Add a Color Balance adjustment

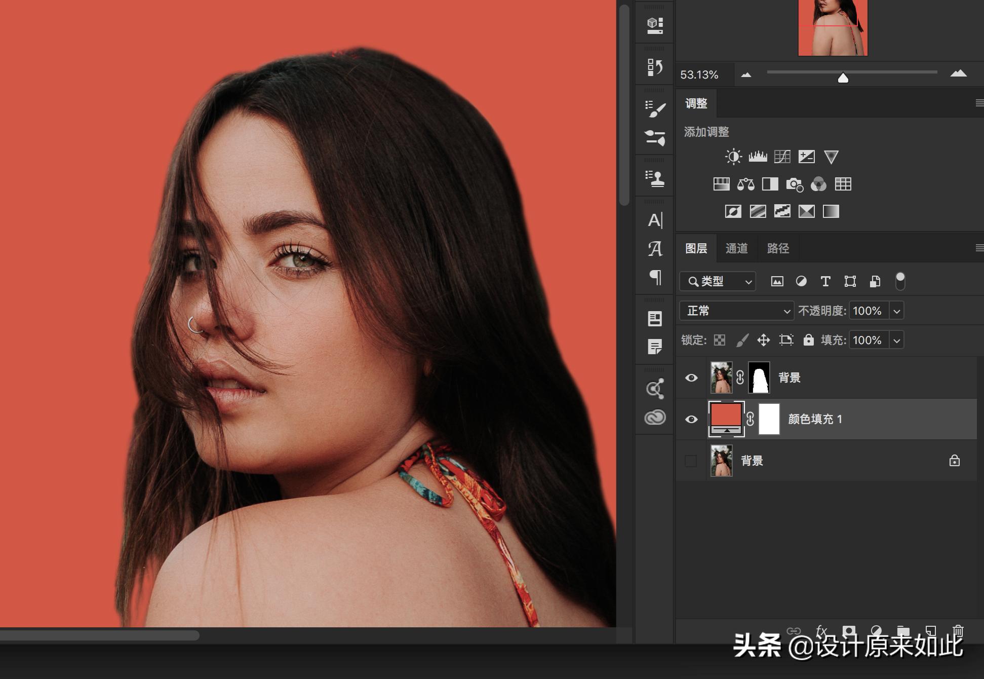745,184
